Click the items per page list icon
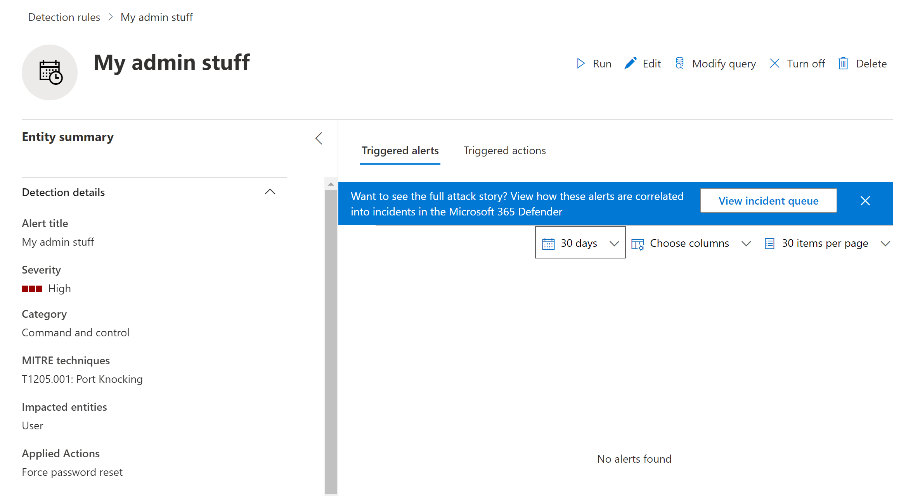 769,244
